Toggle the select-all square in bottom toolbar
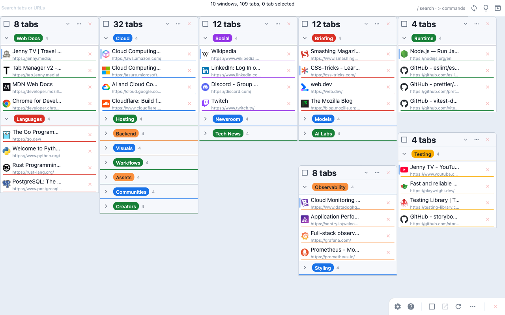 pos(432,307)
